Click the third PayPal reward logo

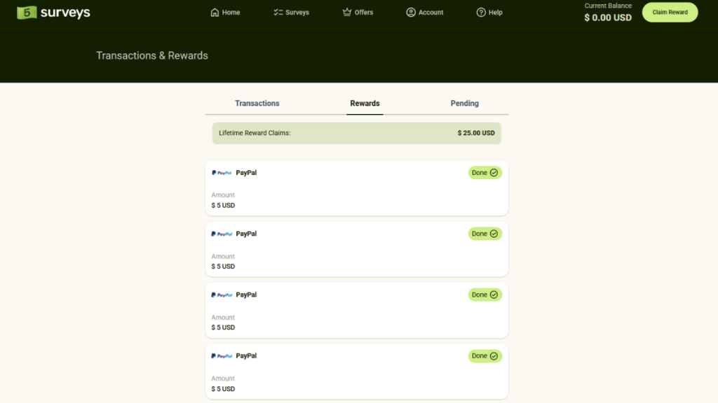[x=222, y=295]
